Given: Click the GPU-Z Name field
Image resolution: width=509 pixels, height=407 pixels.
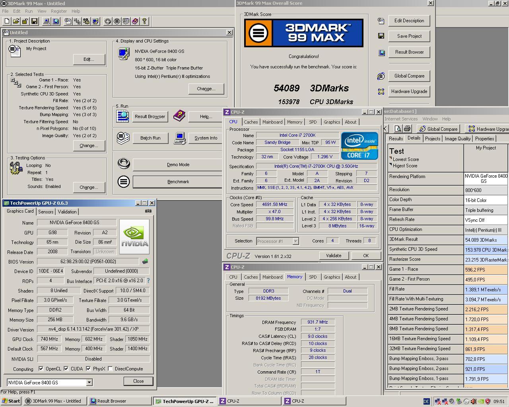Looking at the screenshot, I should pyautogui.click(x=77, y=223).
